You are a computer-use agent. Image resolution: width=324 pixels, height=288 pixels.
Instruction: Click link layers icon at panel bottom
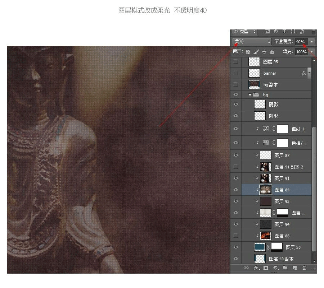(x=246, y=268)
